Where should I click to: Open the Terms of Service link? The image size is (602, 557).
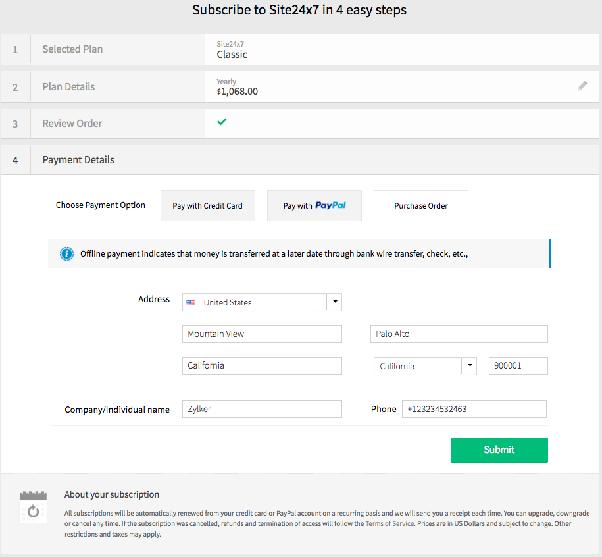click(x=389, y=524)
